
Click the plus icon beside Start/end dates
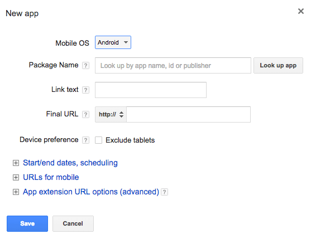pos(16,163)
